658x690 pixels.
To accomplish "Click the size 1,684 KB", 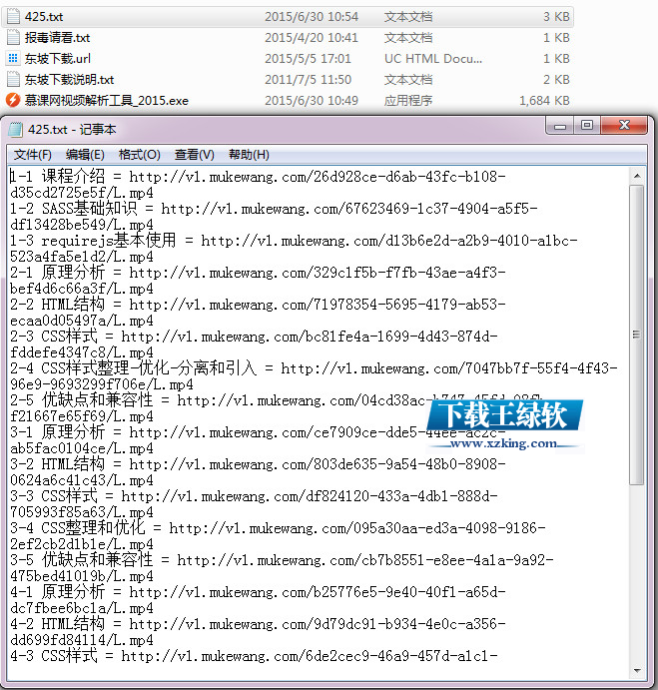I will coord(544,101).
